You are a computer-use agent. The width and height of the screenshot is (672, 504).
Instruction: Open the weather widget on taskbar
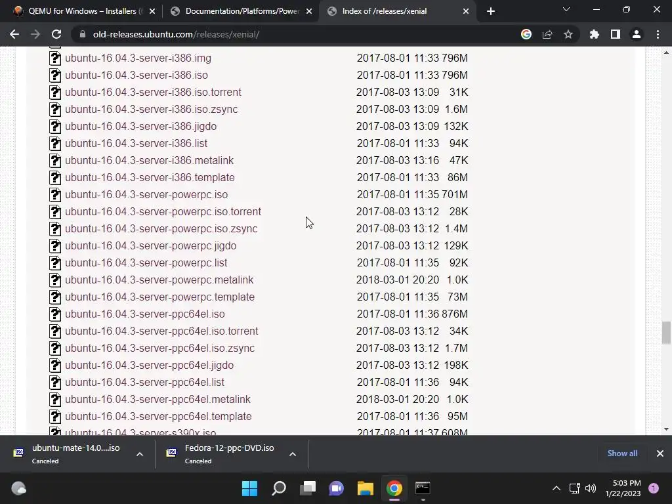[x=18, y=488]
